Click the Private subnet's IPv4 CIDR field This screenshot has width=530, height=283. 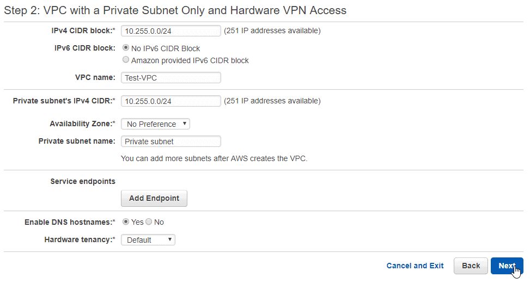pyautogui.click(x=170, y=101)
